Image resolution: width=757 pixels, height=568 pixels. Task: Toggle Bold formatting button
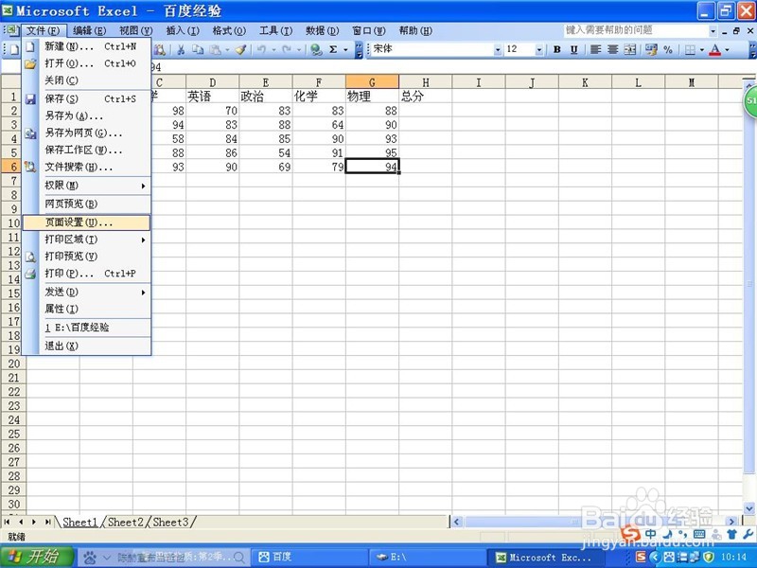557,49
